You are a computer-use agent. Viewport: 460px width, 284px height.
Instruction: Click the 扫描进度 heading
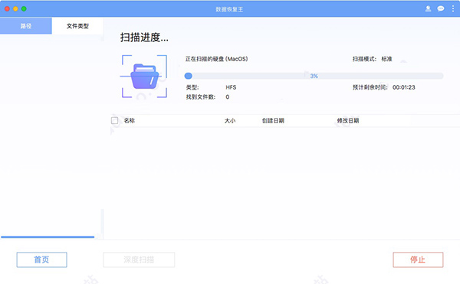click(x=144, y=38)
